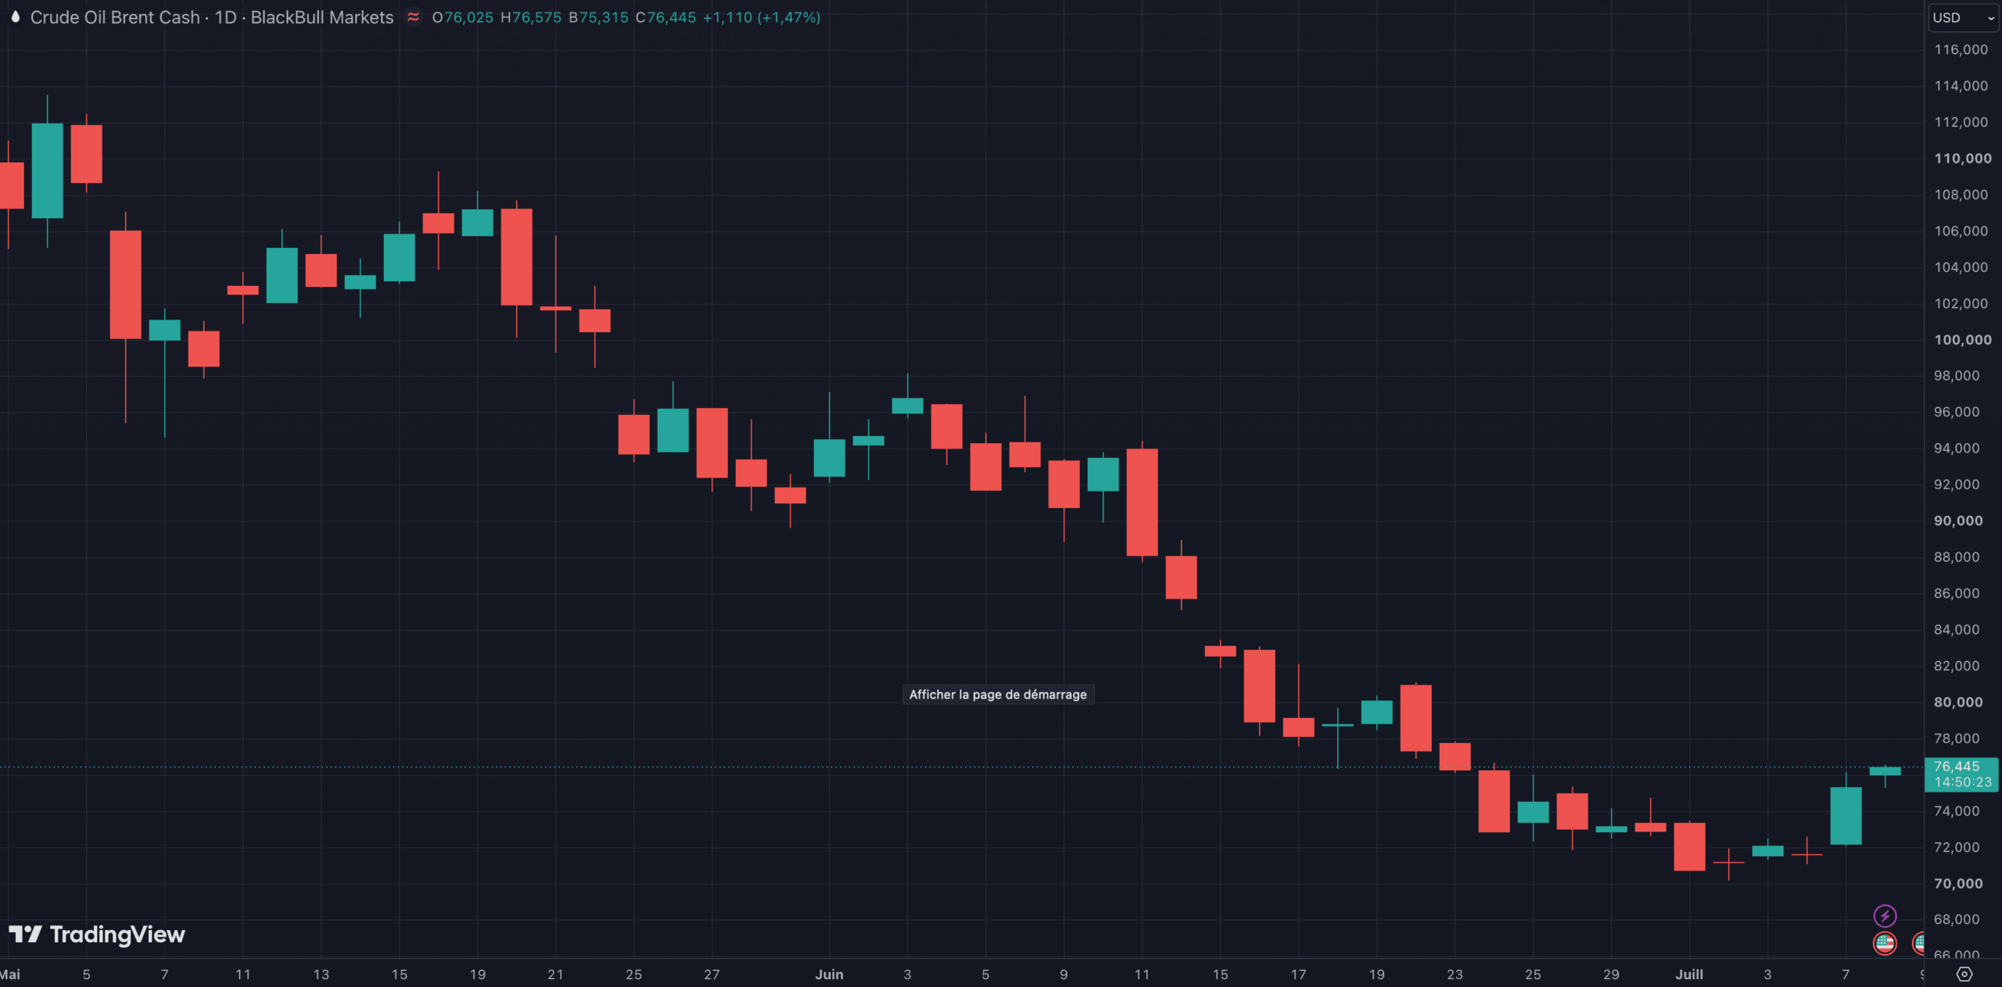
Task: Click the high value H76,575
Action: (x=530, y=17)
